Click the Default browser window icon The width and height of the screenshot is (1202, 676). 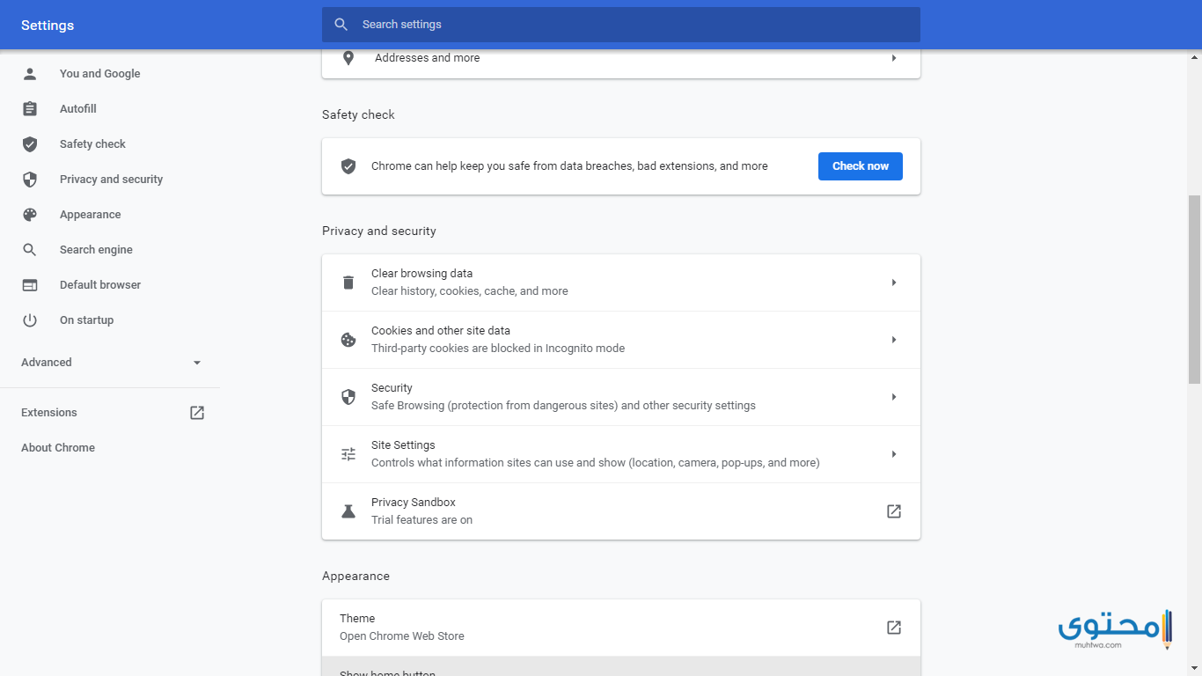tap(30, 285)
